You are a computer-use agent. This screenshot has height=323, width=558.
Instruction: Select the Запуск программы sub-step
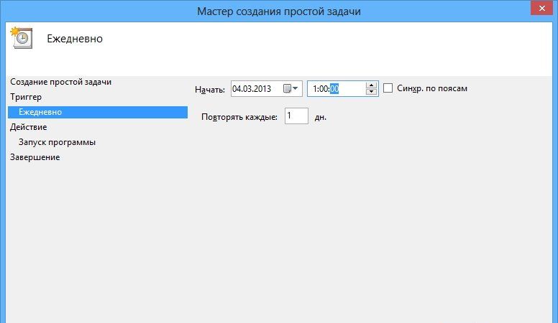(x=57, y=142)
